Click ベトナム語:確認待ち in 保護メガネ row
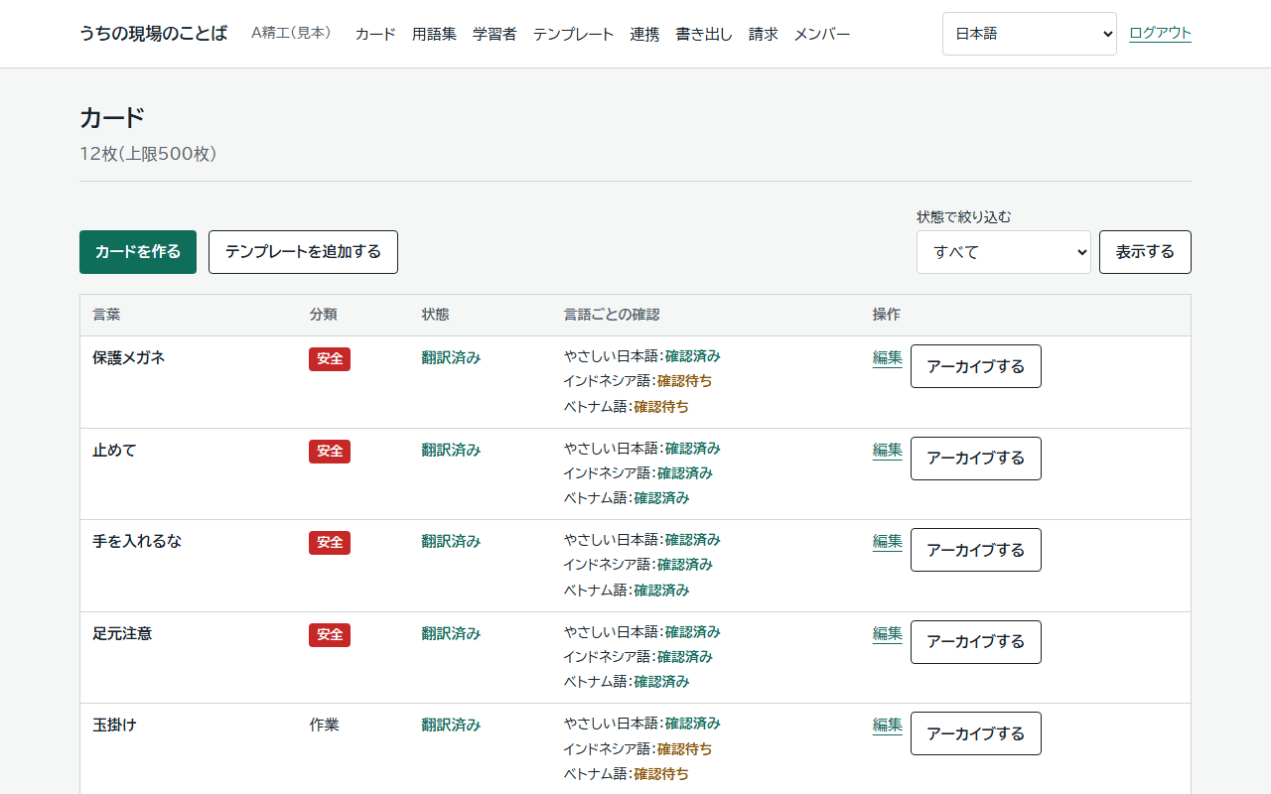This screenshot has width=1271, height=794. tap(627, 407)
